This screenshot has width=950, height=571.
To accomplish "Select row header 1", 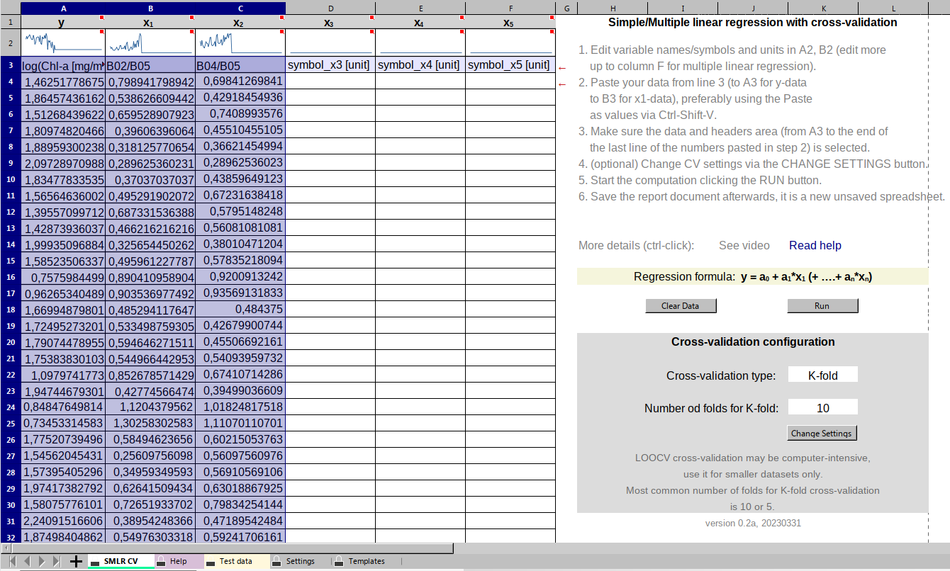I will (11, 22).
